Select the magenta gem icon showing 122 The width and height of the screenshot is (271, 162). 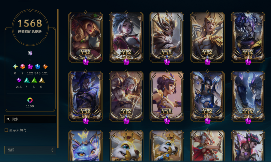pos(30,66)
